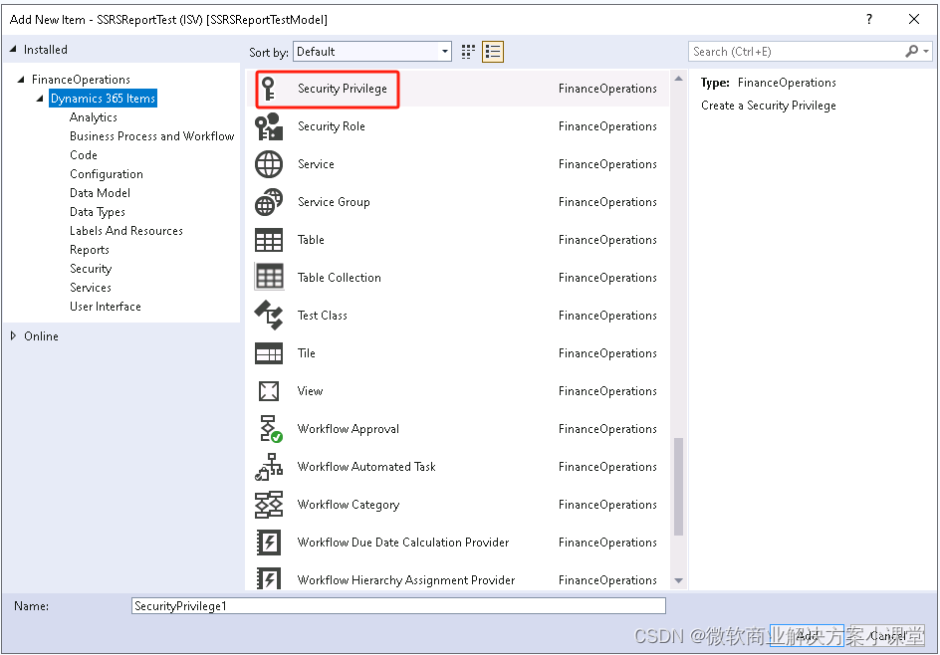Collapse the FinanceOperations tree node
Screen dimensions: 940x655
[21, 79]
